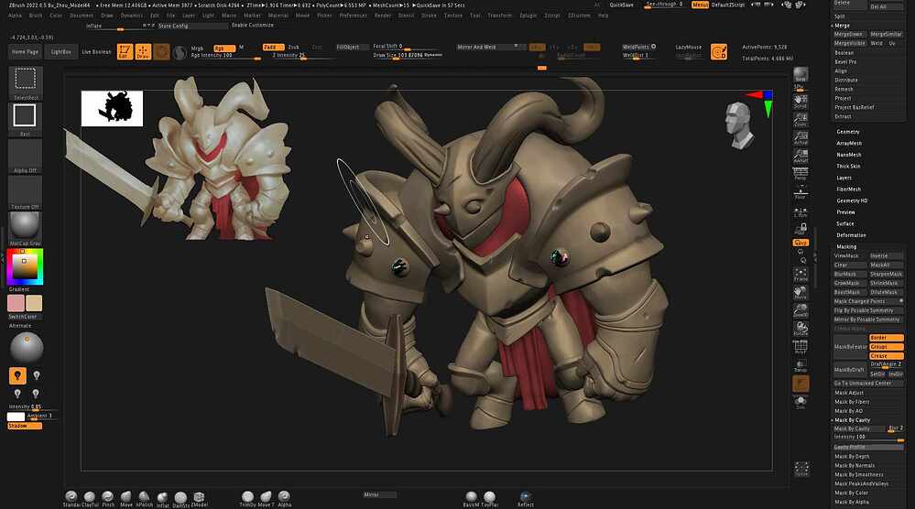Expand the NanoMesh subpalette
The width and height of the screenshot is (915, 509).
(x=849, y=155)
